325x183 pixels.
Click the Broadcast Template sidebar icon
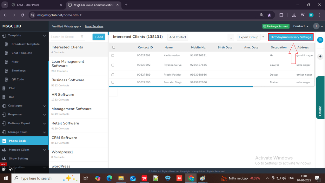click(6, 44)
